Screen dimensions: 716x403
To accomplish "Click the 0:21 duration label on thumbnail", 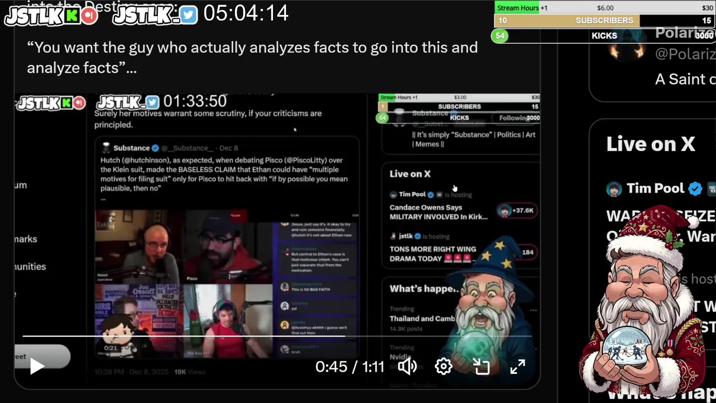I will click(111, 348).
